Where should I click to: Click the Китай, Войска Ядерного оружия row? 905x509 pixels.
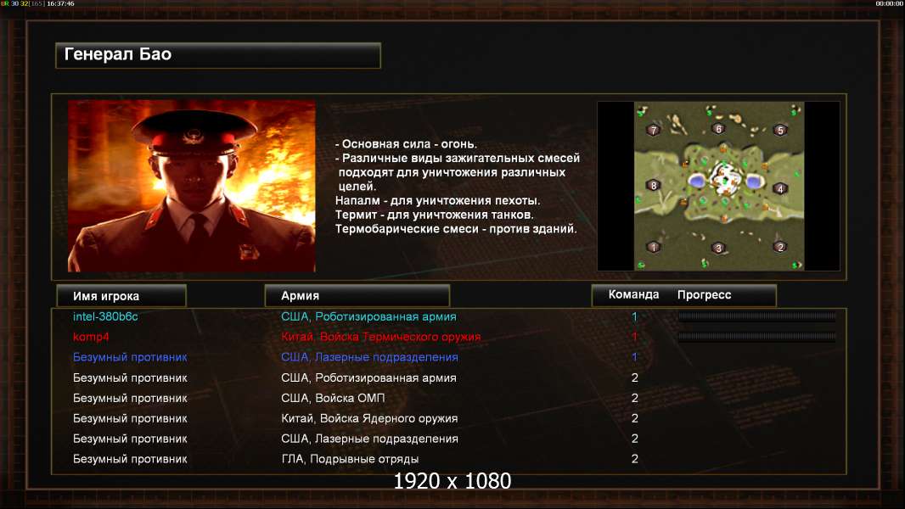(x=449, y=418)
